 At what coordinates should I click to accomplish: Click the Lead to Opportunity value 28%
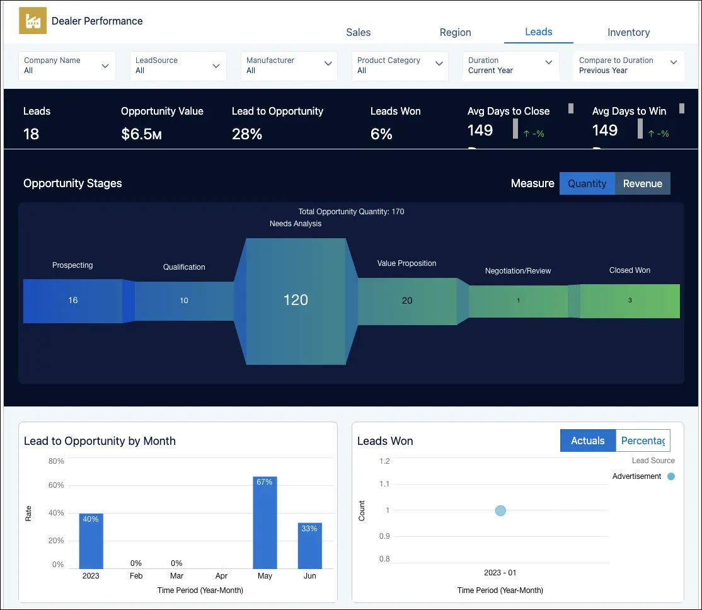tap(246, 134)
